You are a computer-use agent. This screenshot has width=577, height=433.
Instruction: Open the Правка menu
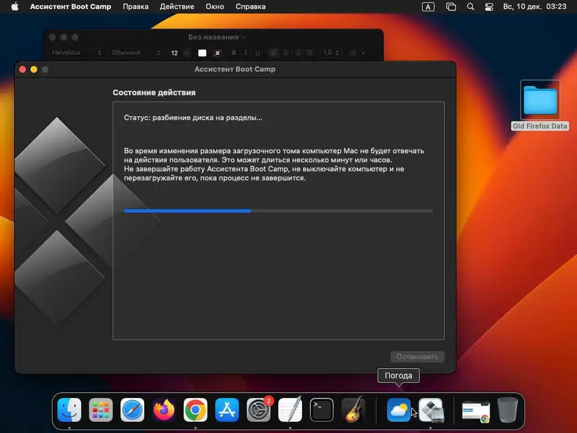(136, 7)
